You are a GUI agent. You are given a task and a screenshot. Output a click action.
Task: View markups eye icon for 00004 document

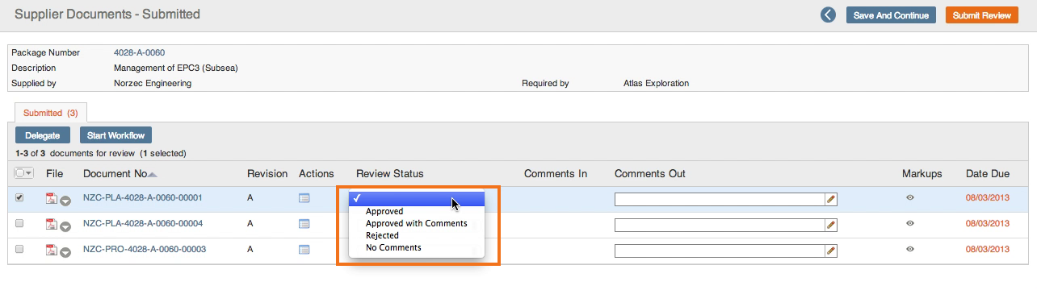[910, 223]
